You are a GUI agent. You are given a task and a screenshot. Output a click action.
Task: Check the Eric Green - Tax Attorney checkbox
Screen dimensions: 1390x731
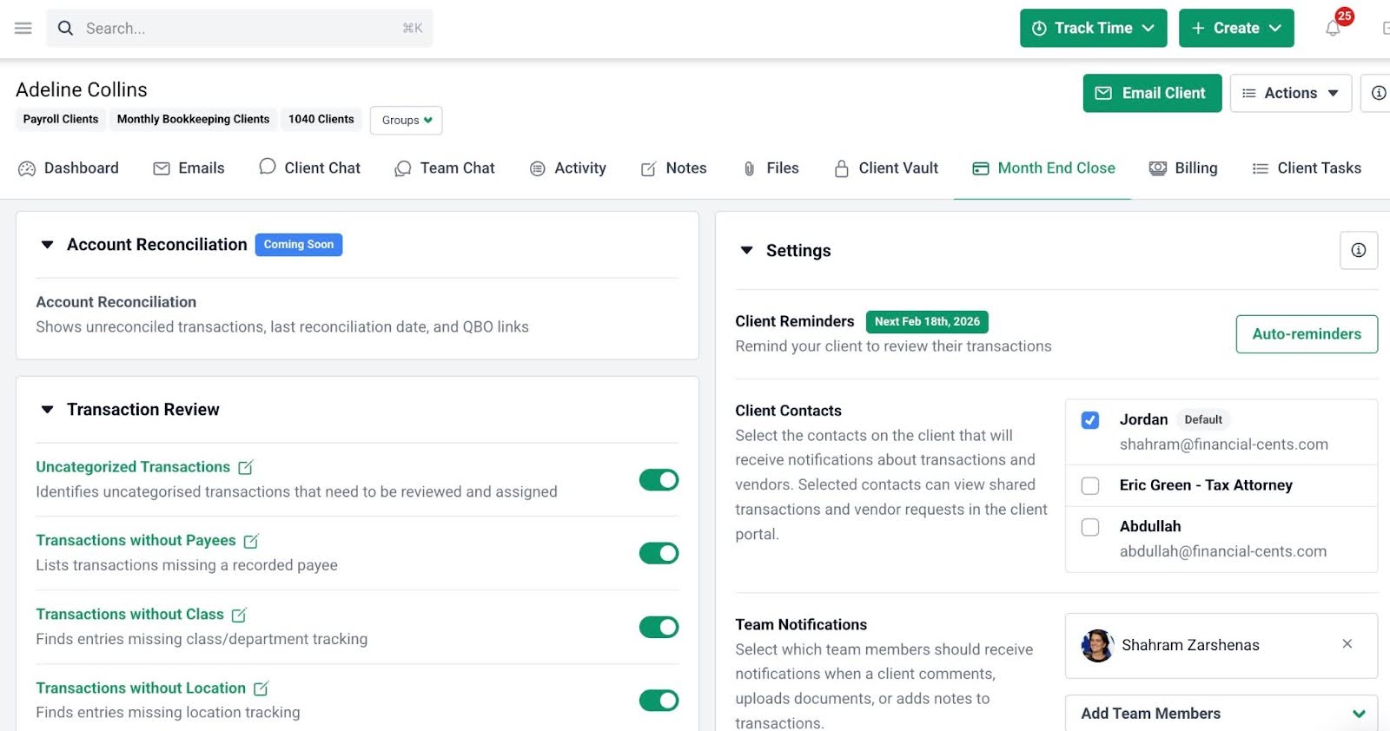click(1090, 486)
